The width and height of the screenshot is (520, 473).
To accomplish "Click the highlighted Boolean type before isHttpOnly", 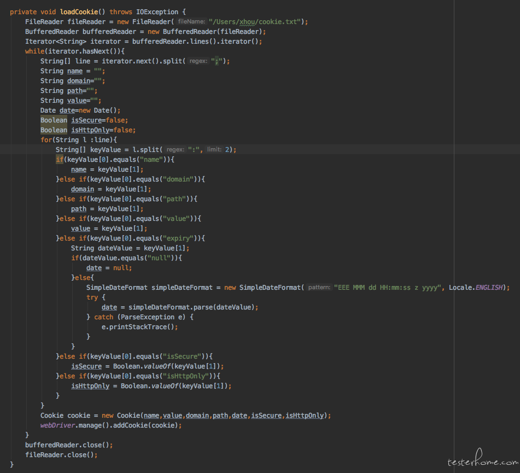I will [x=54, y=130].
